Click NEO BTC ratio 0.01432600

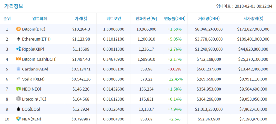(x=114, y=89)
